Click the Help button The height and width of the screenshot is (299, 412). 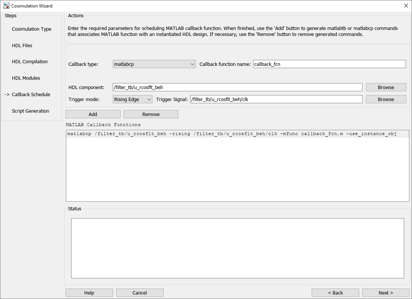coord(89,293)
